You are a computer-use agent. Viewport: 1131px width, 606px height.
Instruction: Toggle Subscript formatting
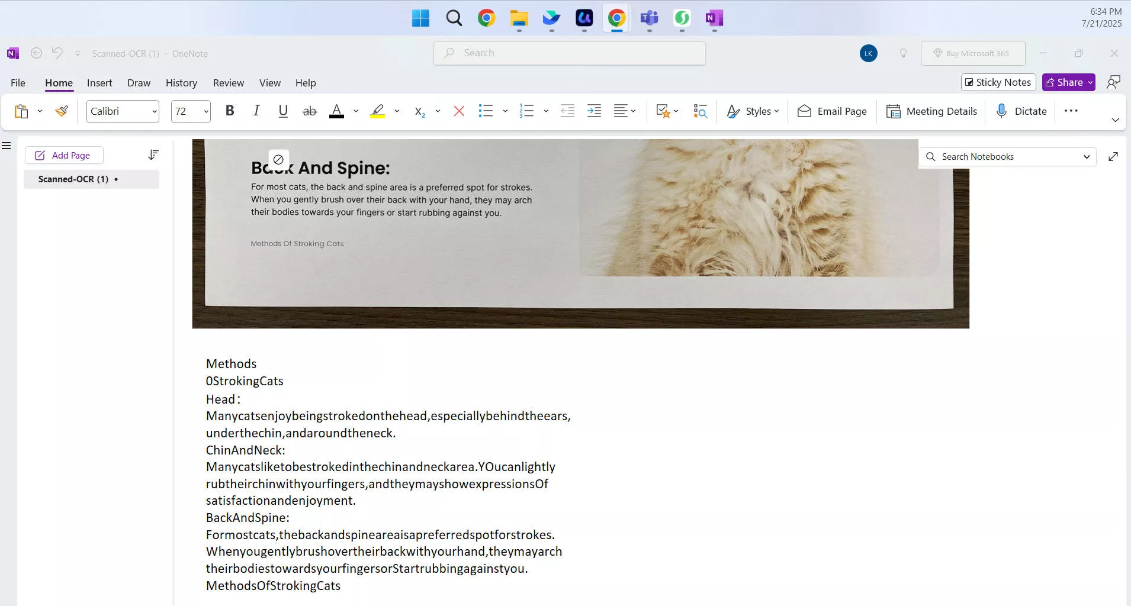coord(420,111)
